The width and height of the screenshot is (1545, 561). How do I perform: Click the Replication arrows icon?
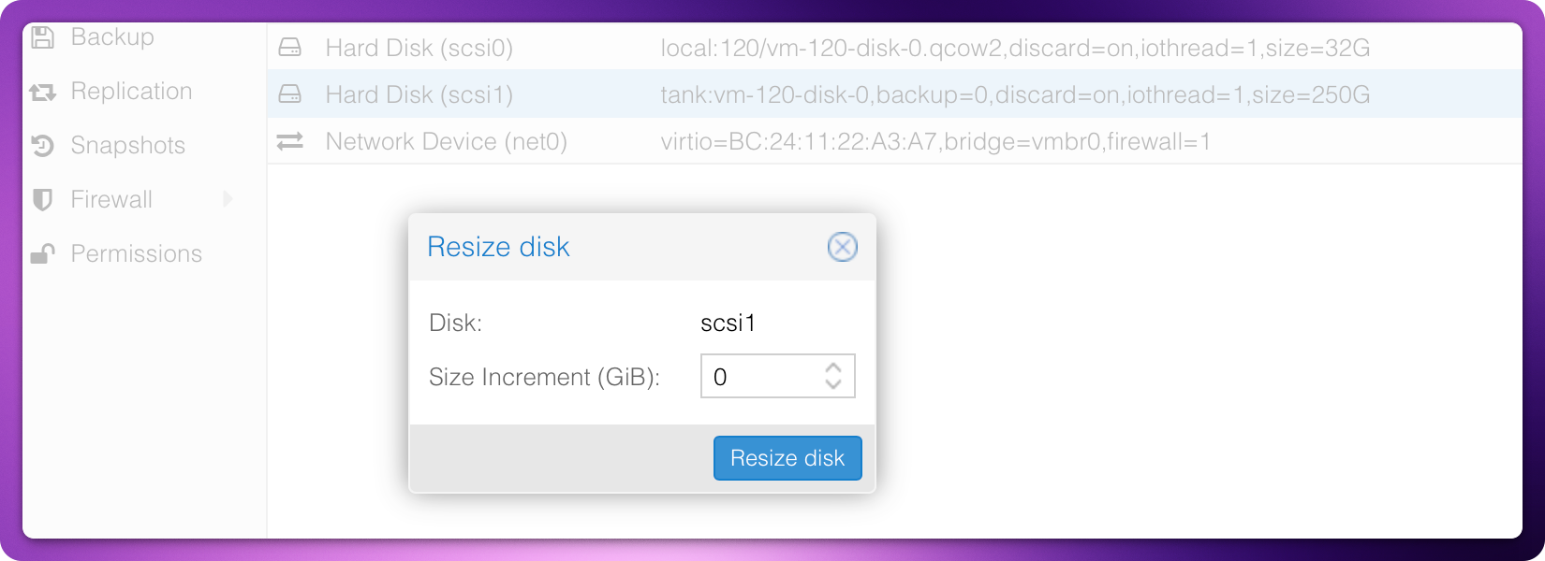pyautogui.click(x=42, y=92)
